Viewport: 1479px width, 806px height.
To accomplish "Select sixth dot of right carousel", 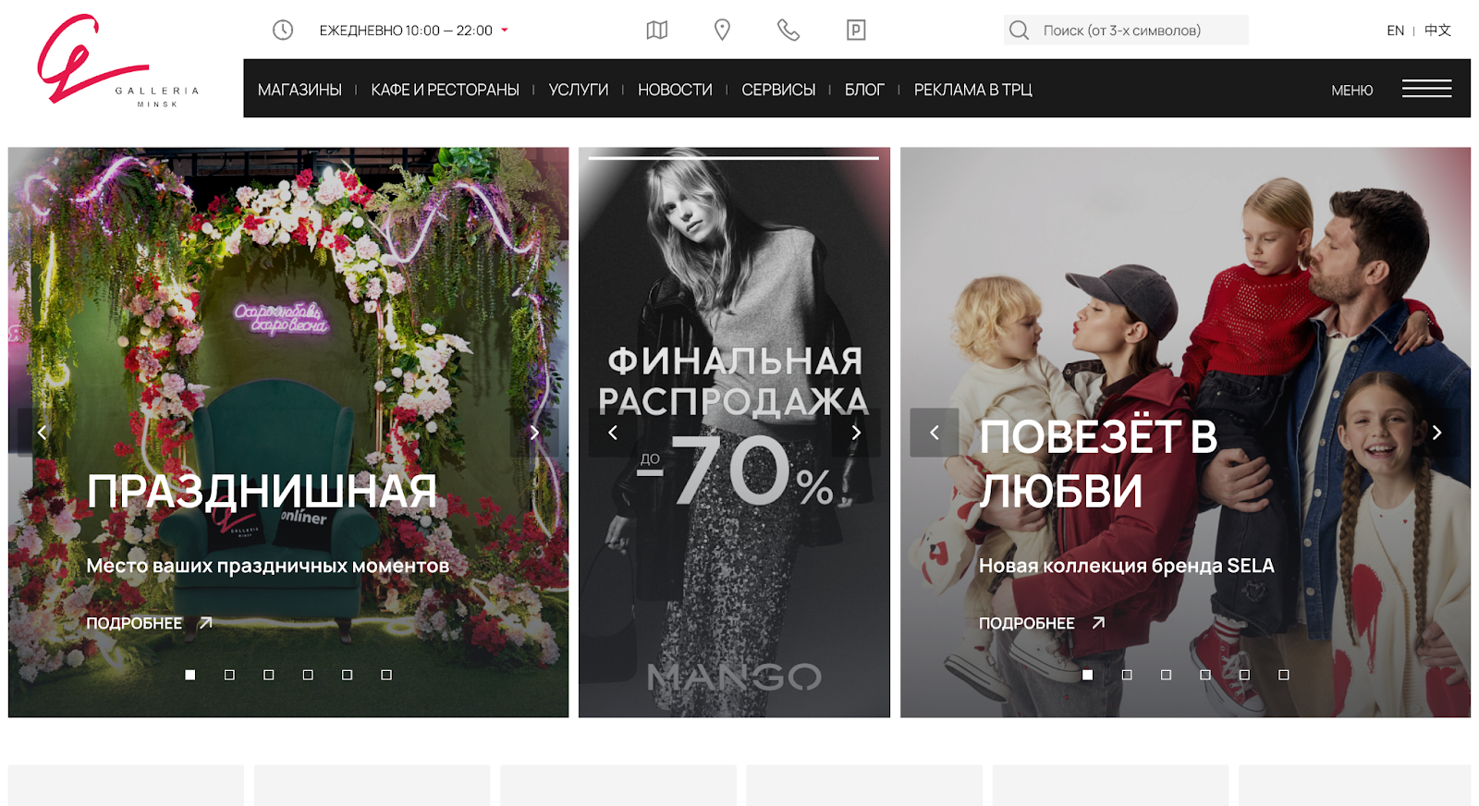I will [1284, 675].
